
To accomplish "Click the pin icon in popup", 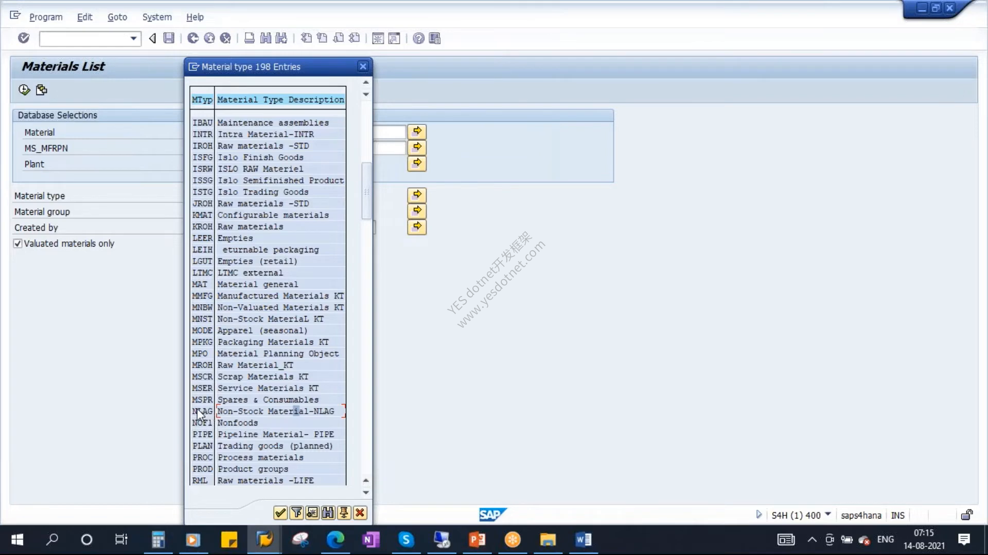I will [x=344, y=512].
